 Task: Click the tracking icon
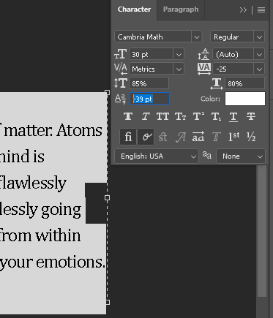pos(204,69)
